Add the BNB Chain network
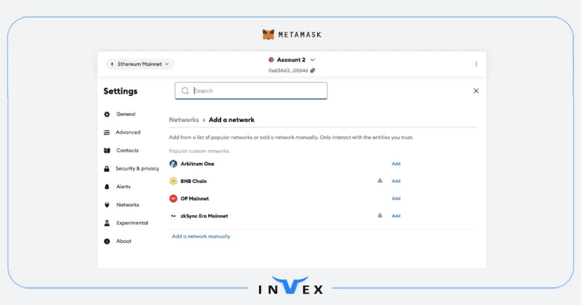This screenshot has width=581, height=305. tap(396, 181)
